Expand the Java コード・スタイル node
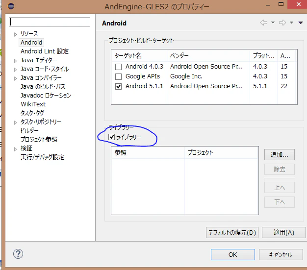The width and height of the screenshot is (307, 270). 16,70
